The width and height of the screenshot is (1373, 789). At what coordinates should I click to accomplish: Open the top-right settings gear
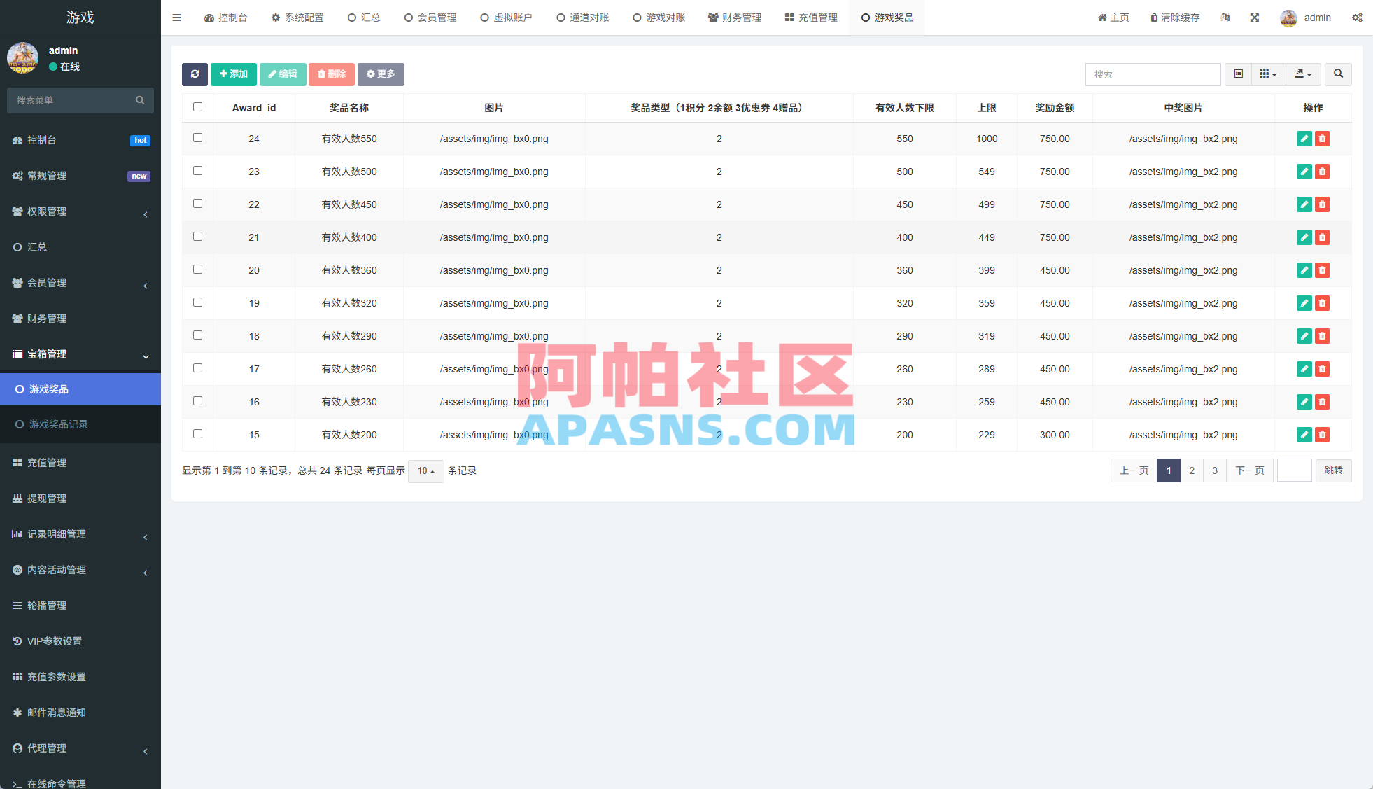(x=1358, y=17)
